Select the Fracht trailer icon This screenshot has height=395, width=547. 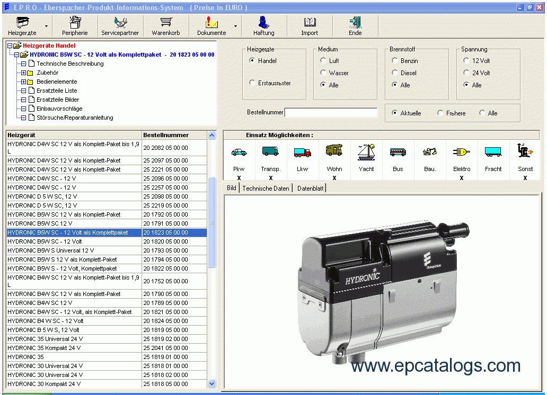[493, 151]
